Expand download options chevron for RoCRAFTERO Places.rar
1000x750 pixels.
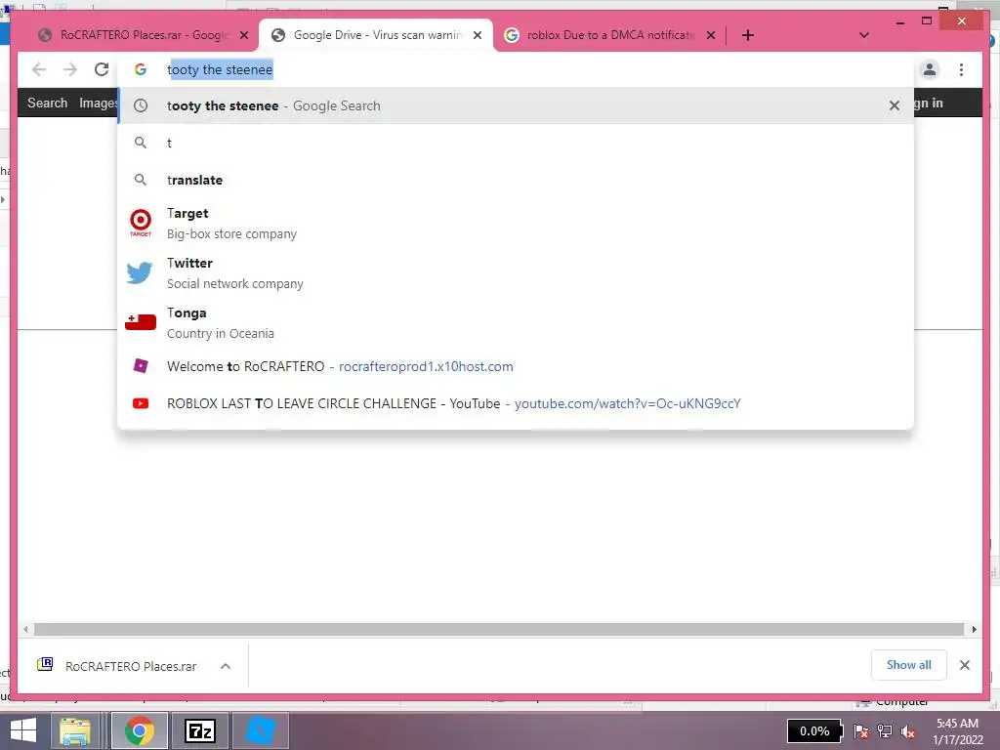226,666
